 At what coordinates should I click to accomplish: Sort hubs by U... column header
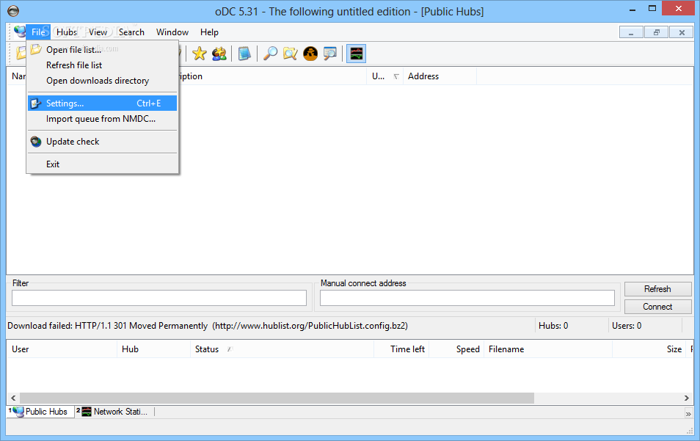coord(384,76)
